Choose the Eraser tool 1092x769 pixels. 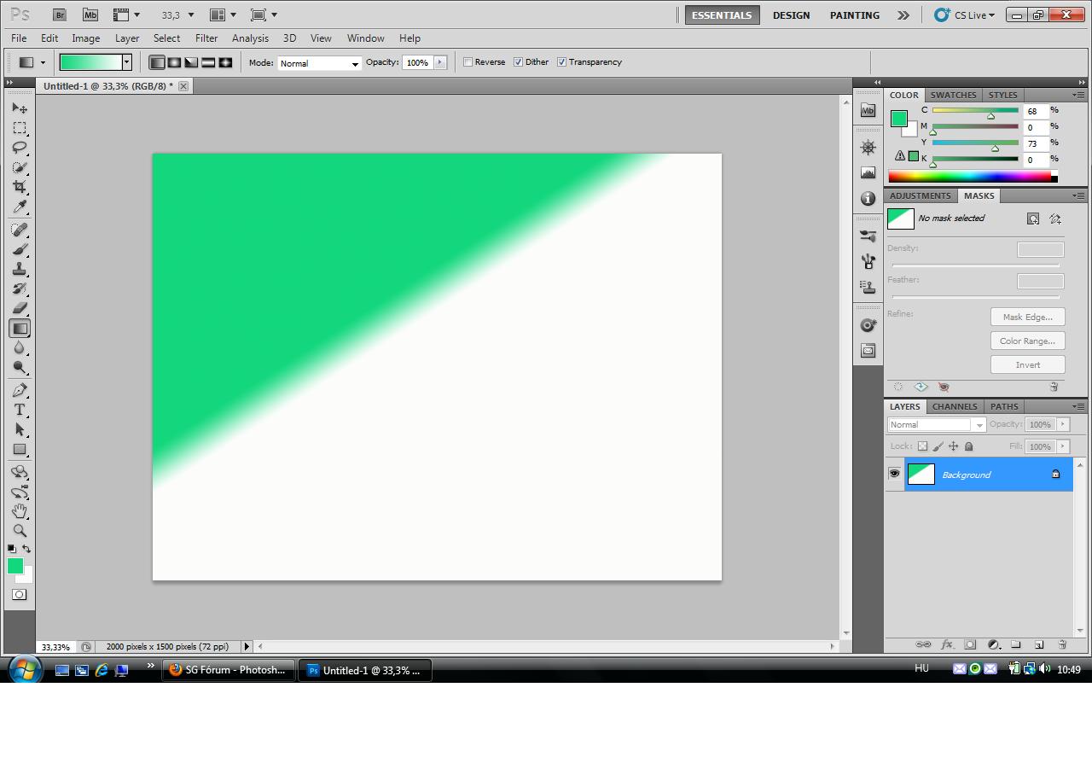(x=19, y=308)
